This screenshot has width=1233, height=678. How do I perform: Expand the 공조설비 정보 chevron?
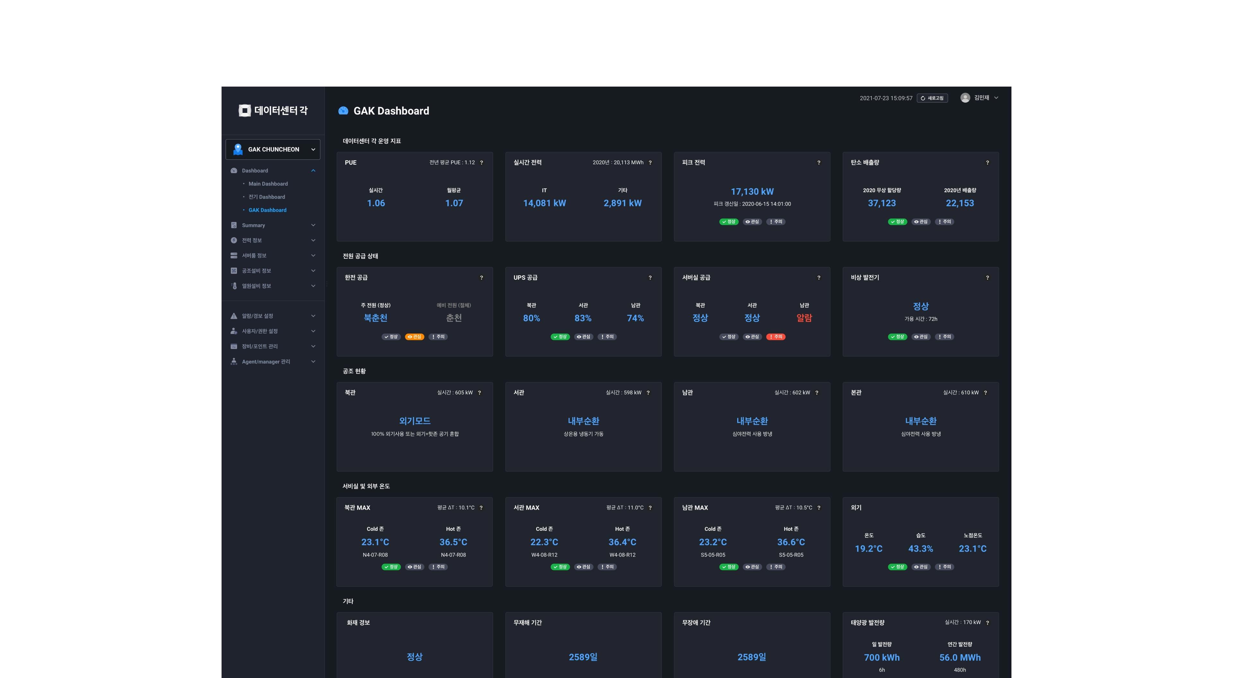pos(313,271)
